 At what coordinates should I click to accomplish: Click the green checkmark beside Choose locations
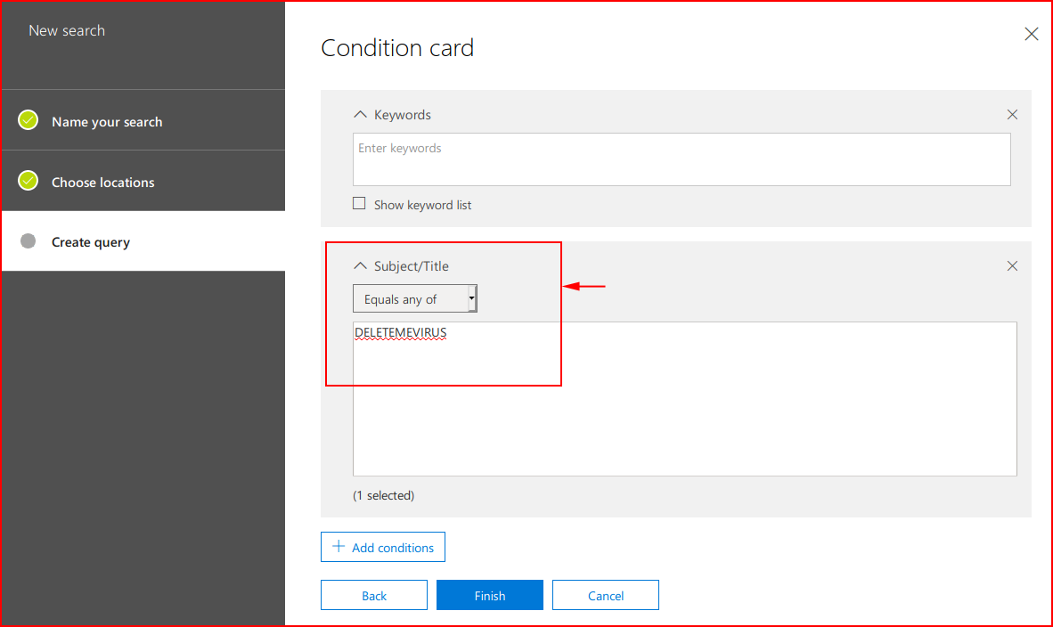click(29, 181)
